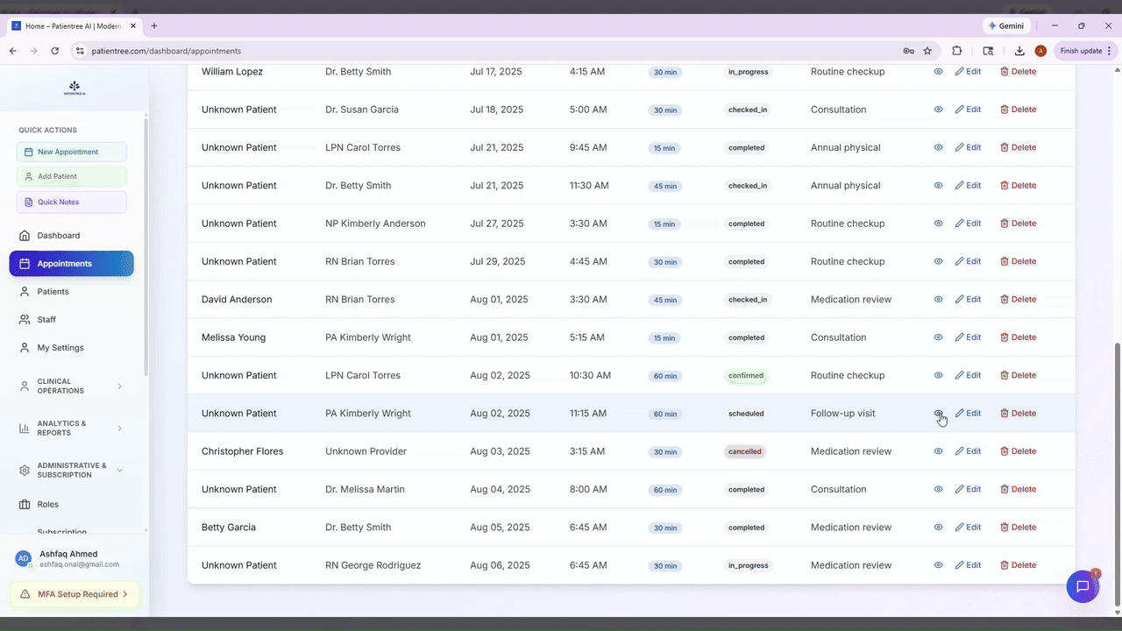
Task: View Melissa Young appointment via eye icon
Action: (x=938, y=337)
